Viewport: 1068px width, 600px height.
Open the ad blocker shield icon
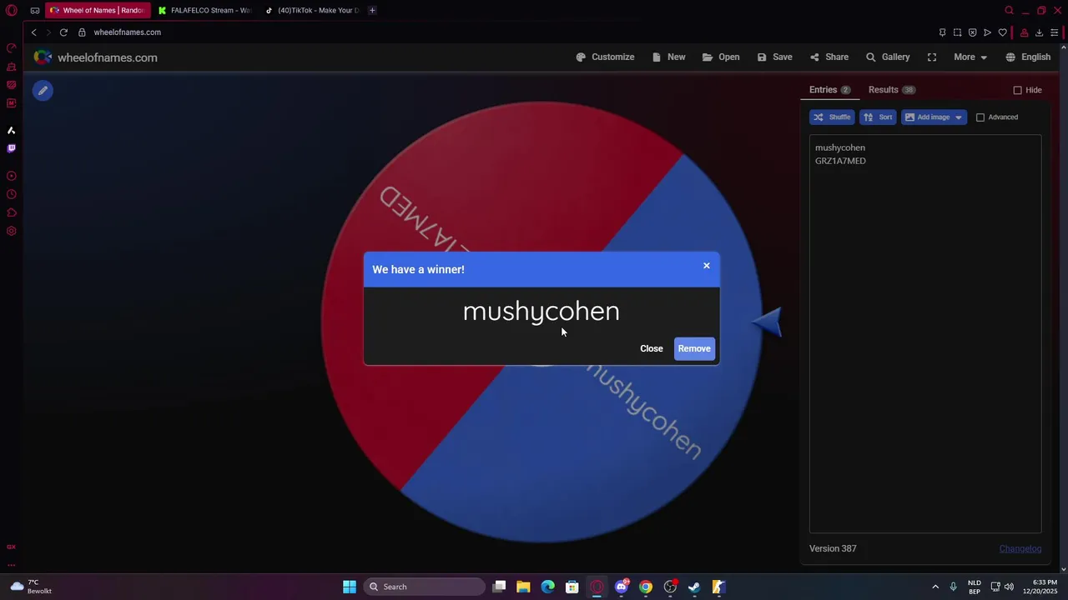tap(973, 32)
